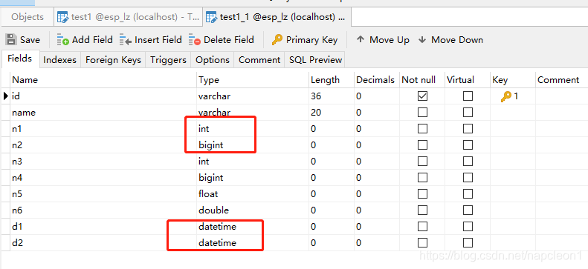Switch to the Objects tab

(x=28, y=17)
